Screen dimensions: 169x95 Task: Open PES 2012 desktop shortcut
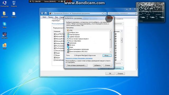(4, 36)
